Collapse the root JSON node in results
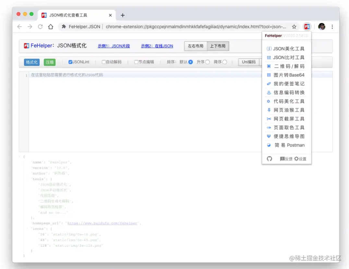Image resolution: width=349 pixels, height=269 pixels. [19, 156]
